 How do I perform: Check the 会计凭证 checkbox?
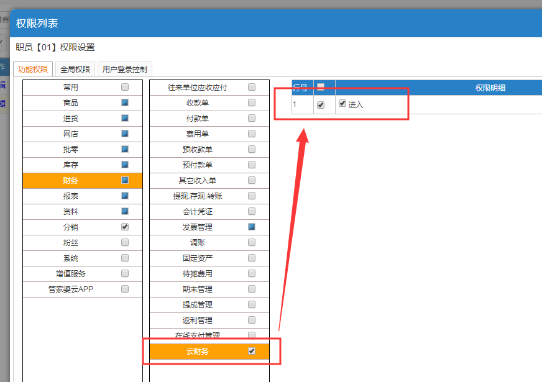tap(252, 211)
